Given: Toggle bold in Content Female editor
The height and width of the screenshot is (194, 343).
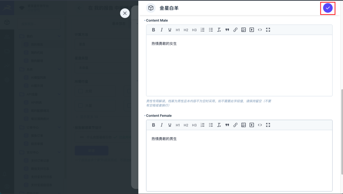Looking at the screenshot, I should 153,125.
